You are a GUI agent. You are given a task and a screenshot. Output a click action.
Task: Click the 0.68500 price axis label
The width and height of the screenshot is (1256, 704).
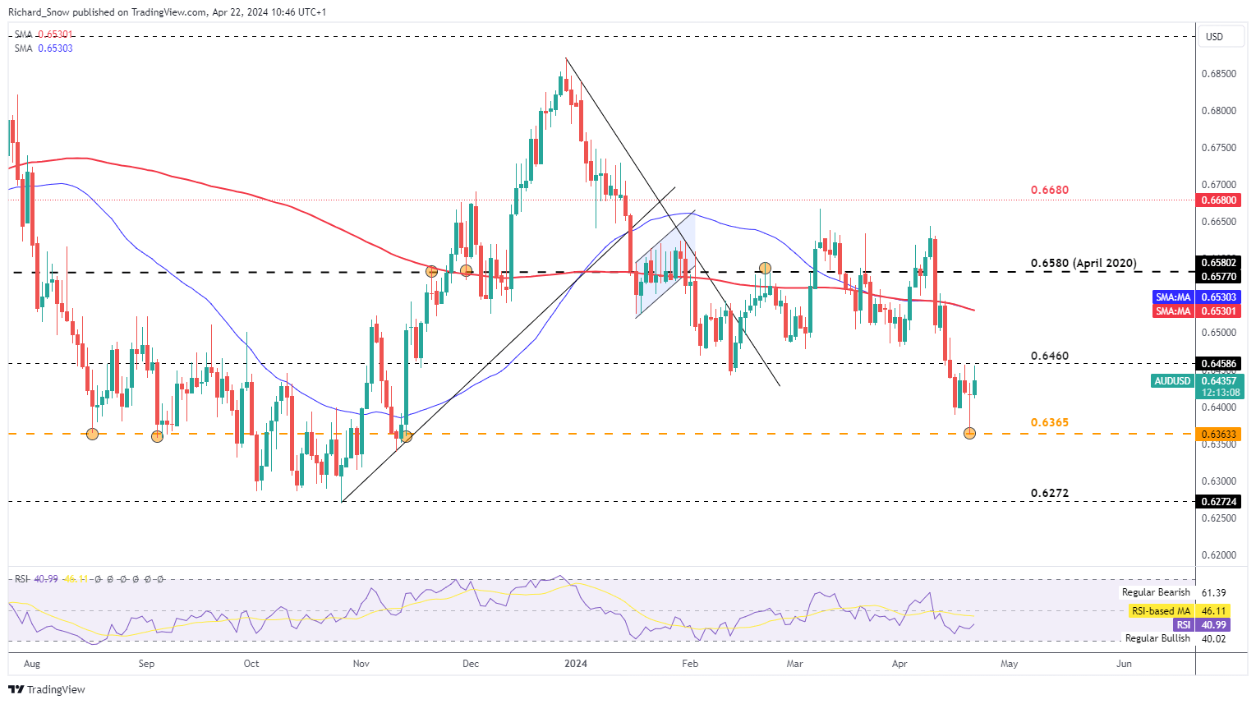click(x=1219, y=74)
